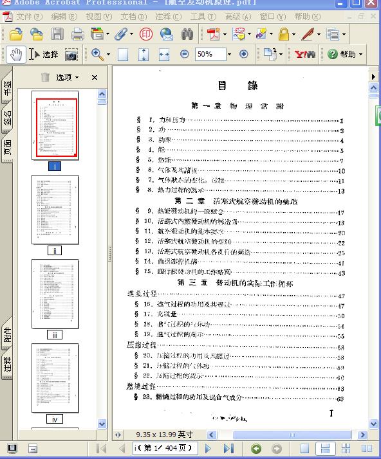
Task: Click the Create PDF icon
Action: (x=214, y=34)
